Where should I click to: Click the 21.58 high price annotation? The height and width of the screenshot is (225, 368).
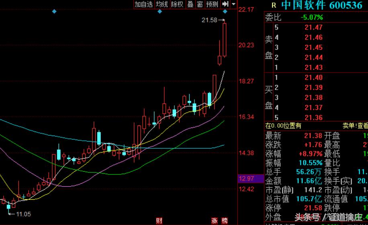209,20
